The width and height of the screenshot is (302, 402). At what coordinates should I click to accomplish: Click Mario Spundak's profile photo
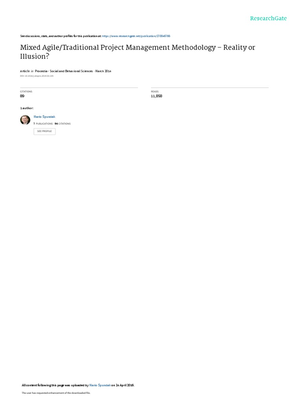25,120
